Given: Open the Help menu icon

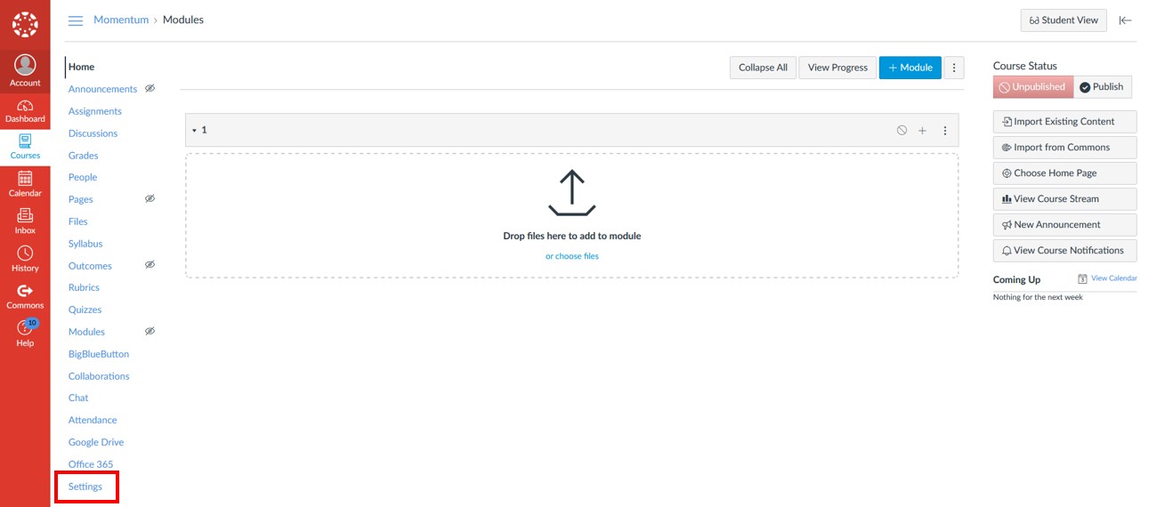Looking at the screenshot, I should [25, 333].
